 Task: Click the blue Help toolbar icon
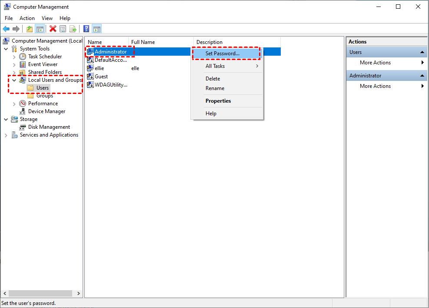[86, 29]
